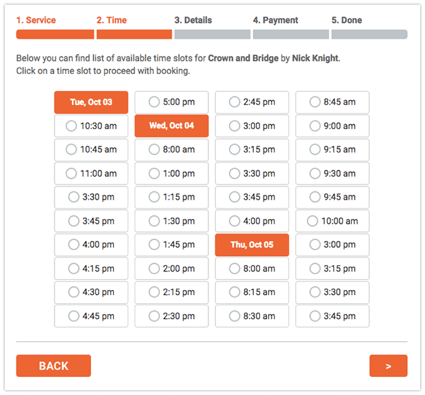Select the 8:30 am time slot

[252, 316]
